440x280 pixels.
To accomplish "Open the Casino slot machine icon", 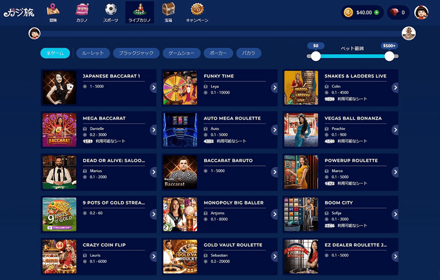I will tap(82, 9).
